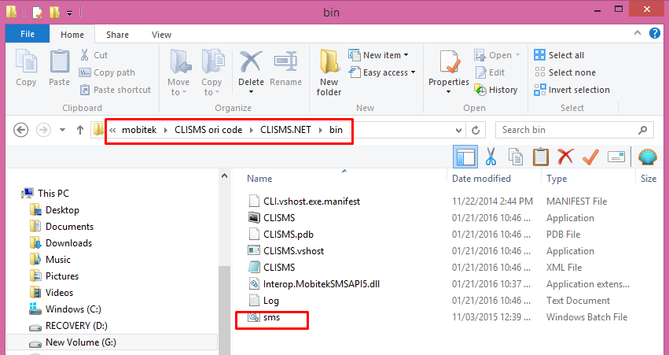Click the New folder icon

329,62
